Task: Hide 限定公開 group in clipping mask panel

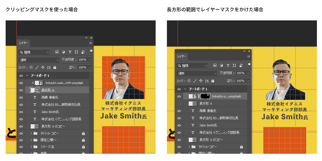Action: tap(21, 140)
